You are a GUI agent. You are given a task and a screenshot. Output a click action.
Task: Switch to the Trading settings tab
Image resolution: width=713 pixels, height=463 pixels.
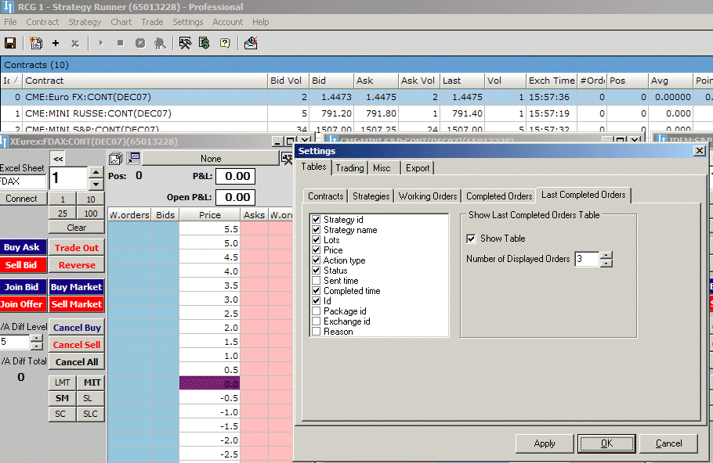349,168
